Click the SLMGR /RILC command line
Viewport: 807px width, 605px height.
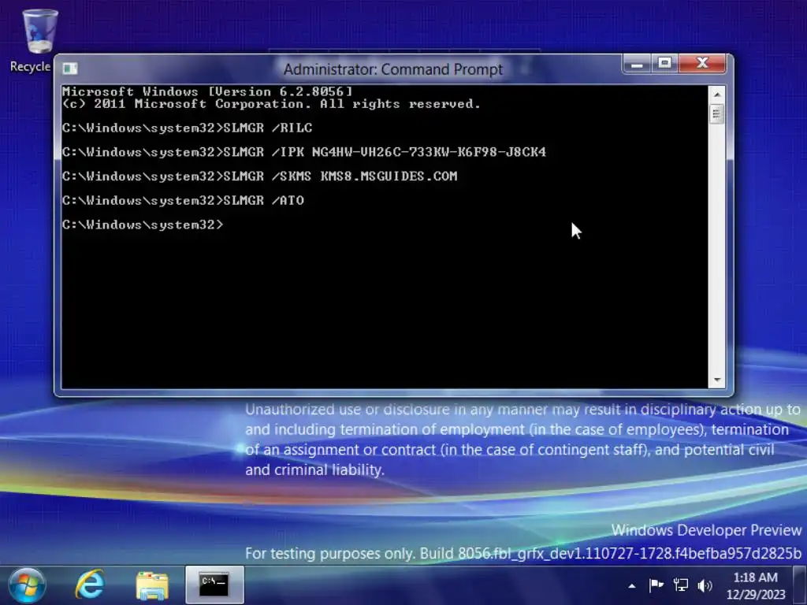point(188,128)
